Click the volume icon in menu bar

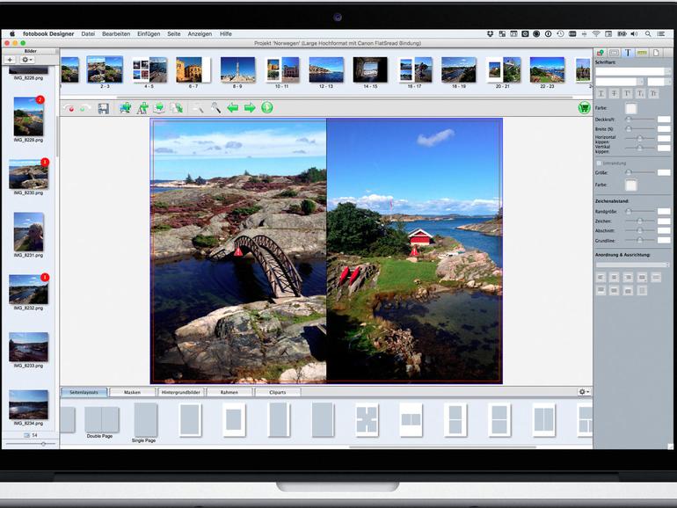(x=634, y=33)
